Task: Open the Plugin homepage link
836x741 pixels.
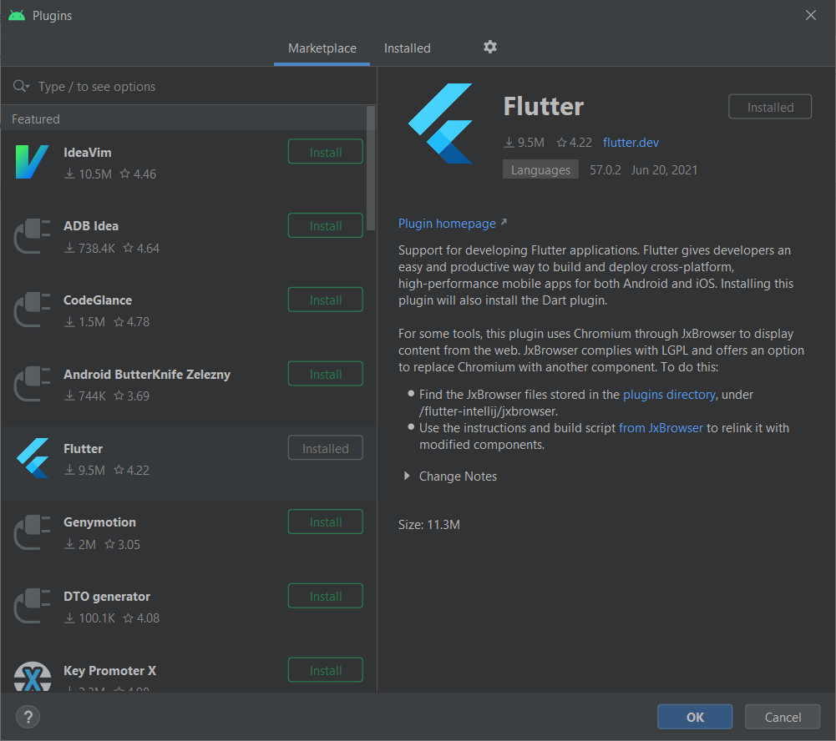Action: tap(447, 223)
